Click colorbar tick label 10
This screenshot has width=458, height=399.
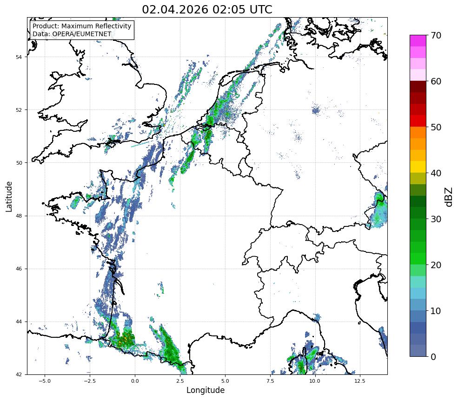[x=436, y=311]
